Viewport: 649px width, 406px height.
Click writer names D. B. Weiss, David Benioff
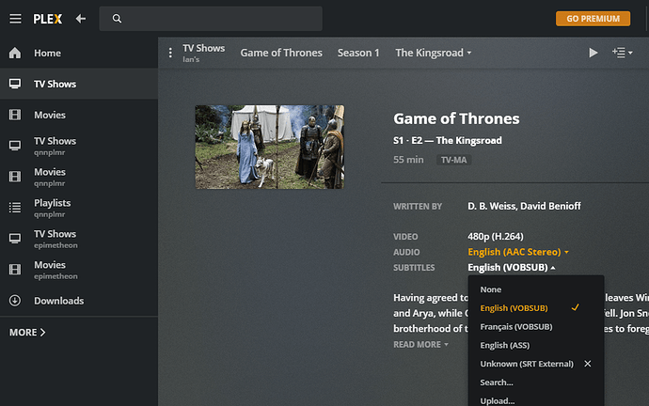point(524,206)
